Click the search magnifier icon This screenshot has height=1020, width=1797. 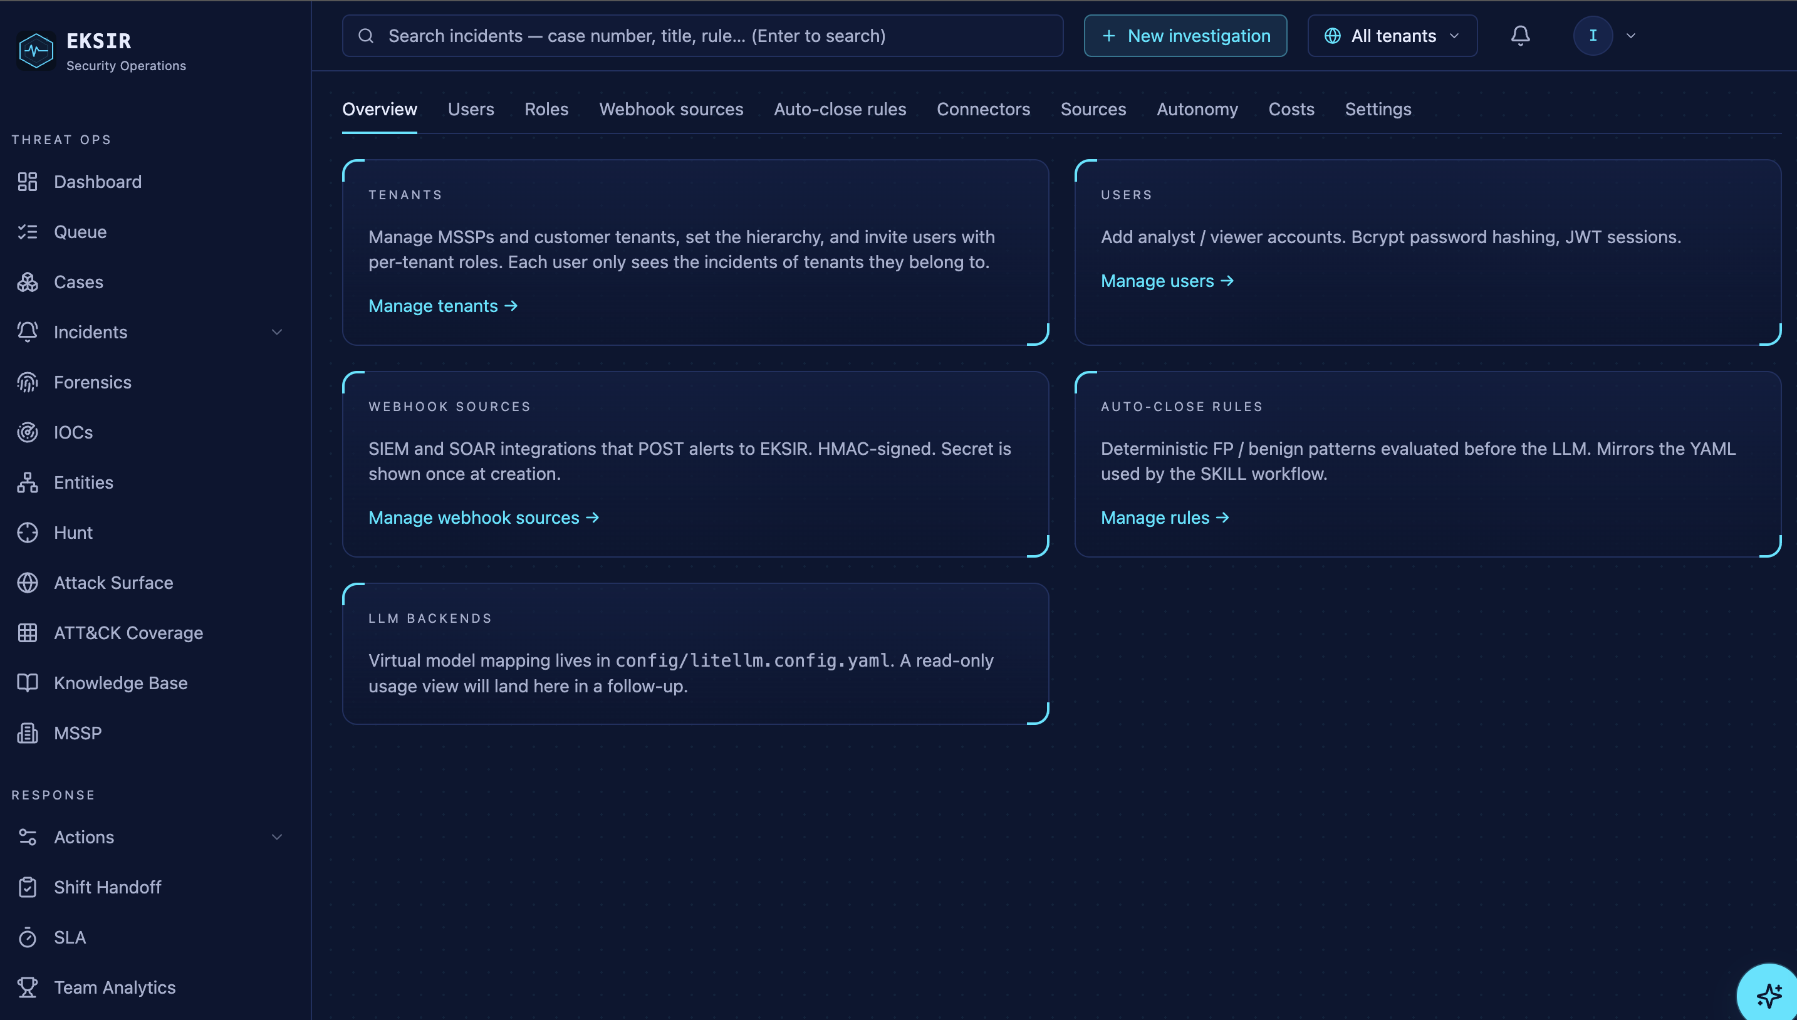(x=366, y=36)
